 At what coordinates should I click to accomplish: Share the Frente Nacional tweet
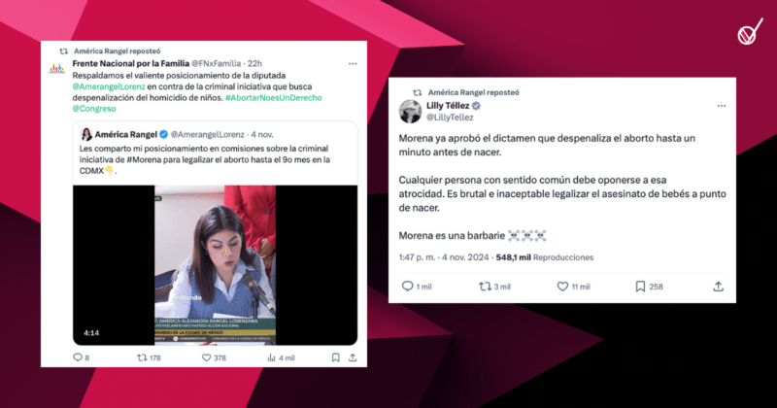pyautogui.click(x=353, y=357)
